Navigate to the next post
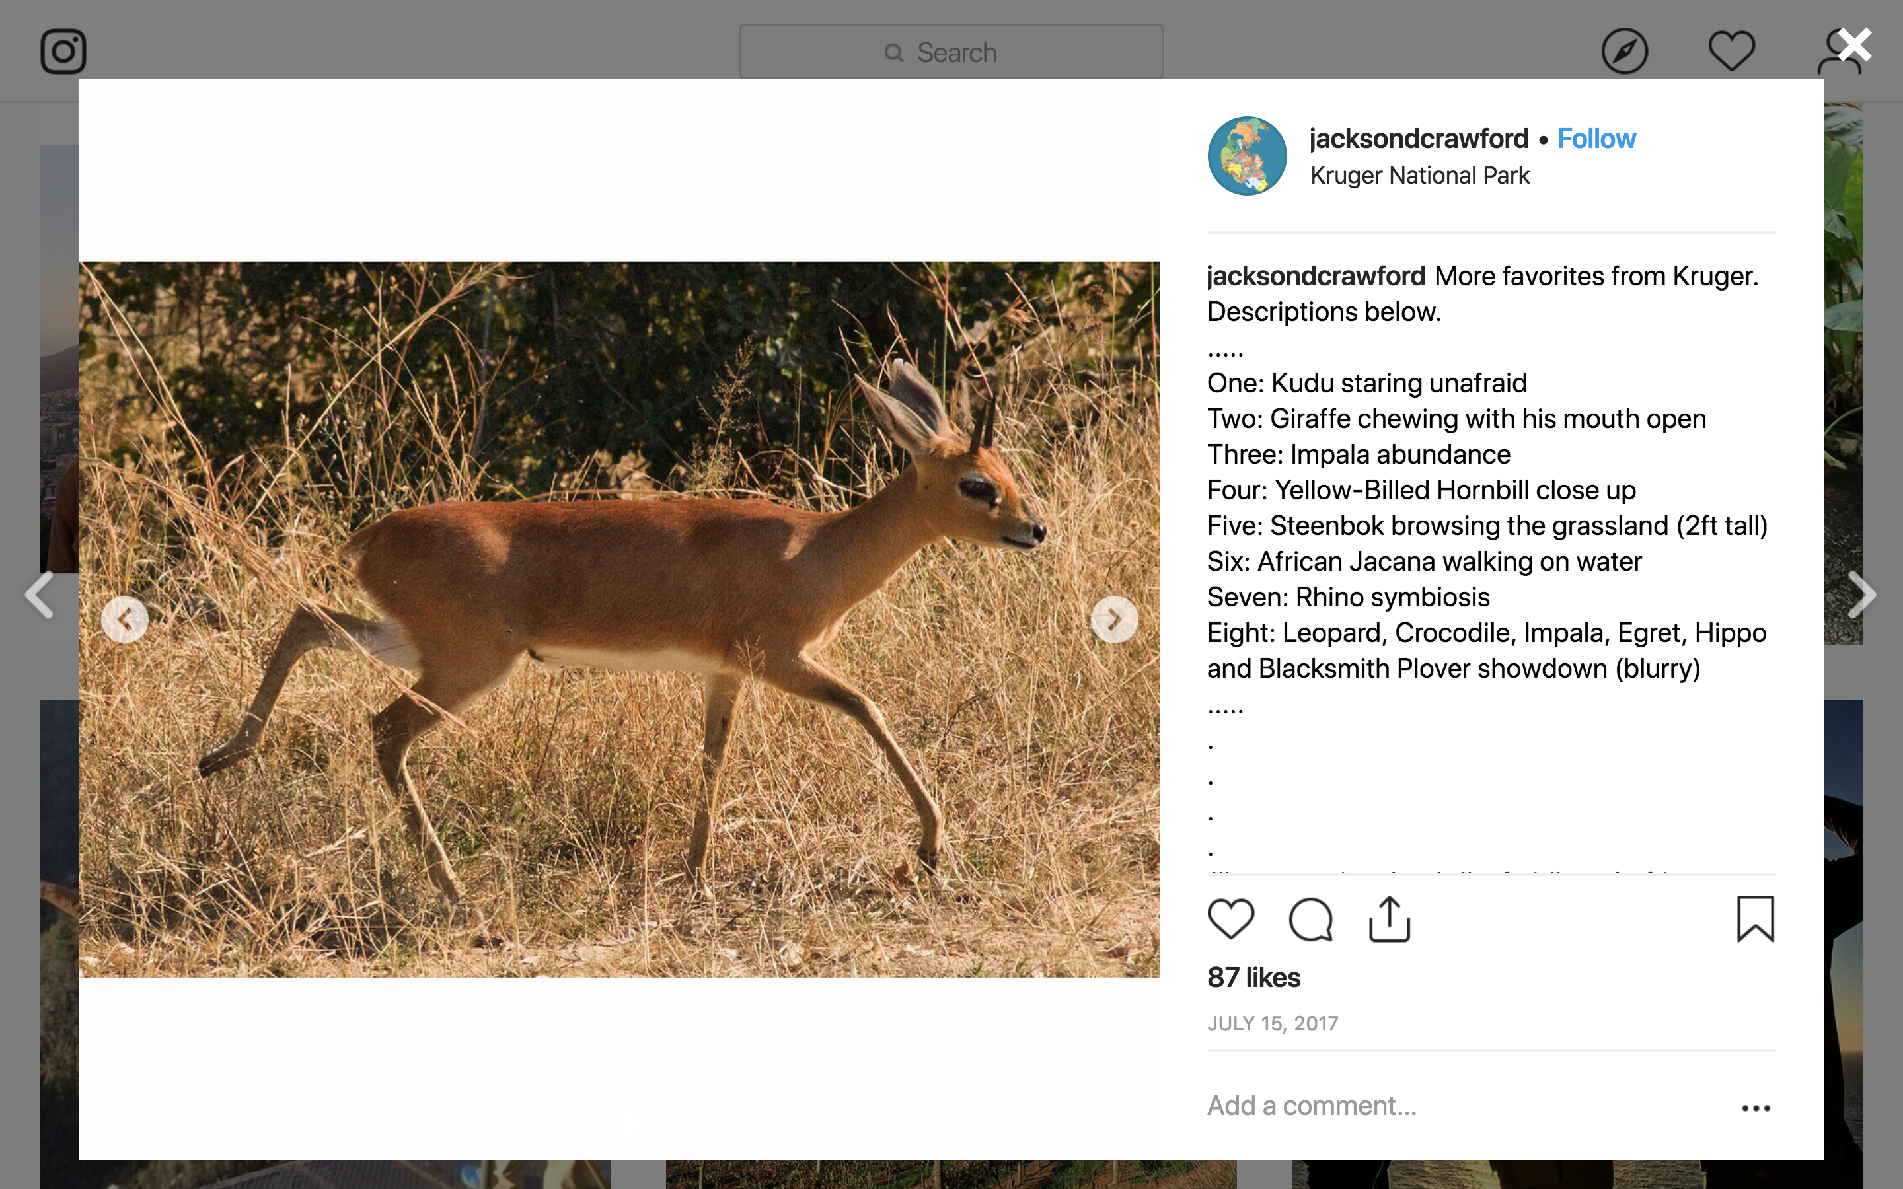The height and width of the screenshot is (1189, 1903). pos(1861,594)
